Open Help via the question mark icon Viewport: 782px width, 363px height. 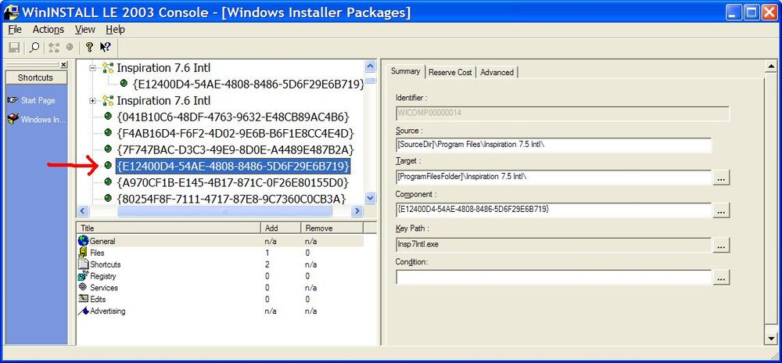89,48
